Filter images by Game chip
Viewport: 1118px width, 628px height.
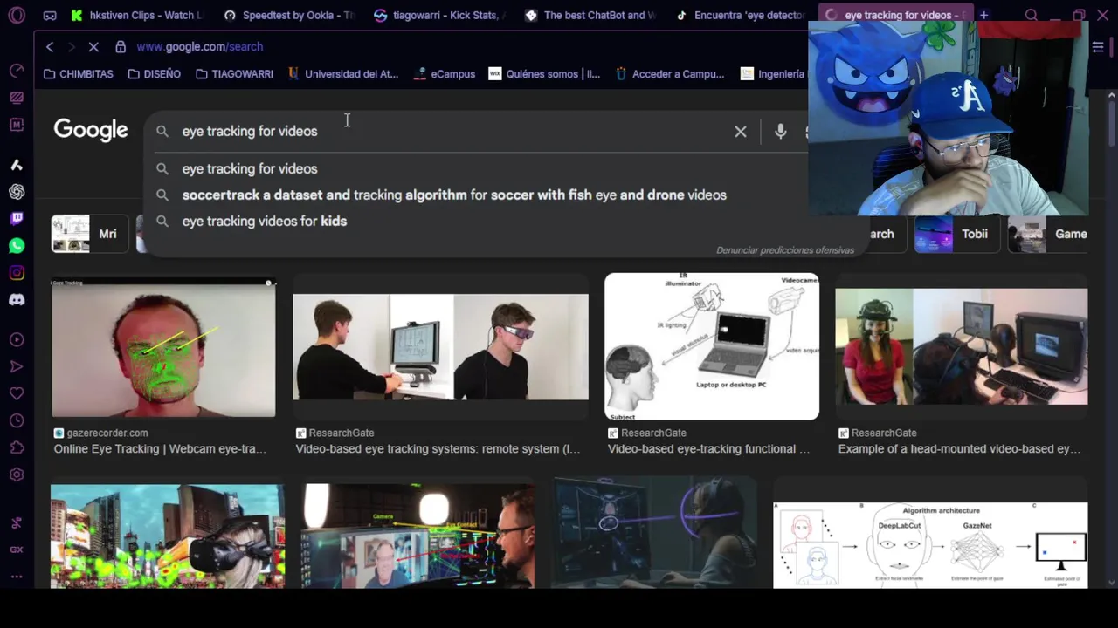[1048, 234]
